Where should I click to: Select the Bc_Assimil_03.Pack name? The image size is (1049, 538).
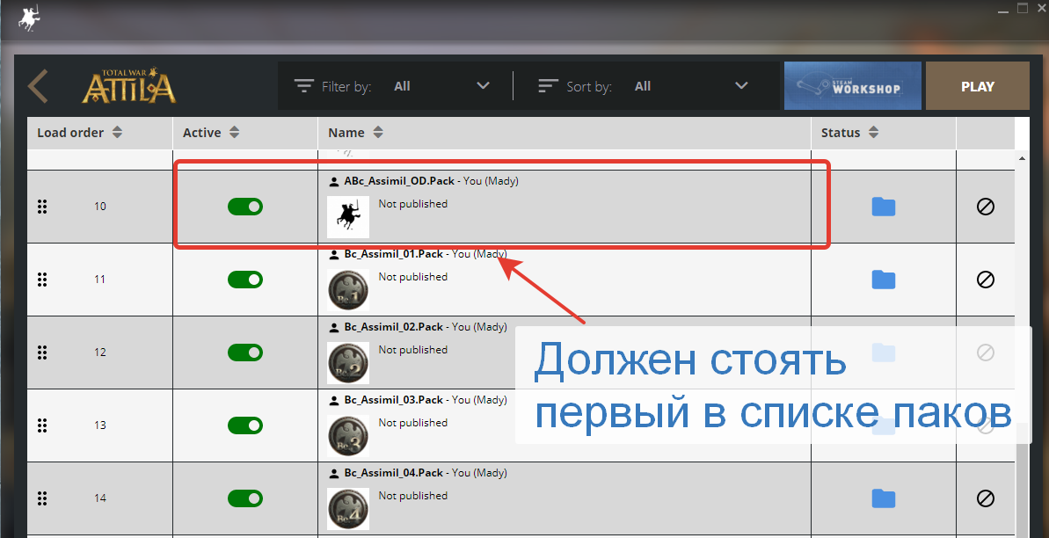point(393,399)
